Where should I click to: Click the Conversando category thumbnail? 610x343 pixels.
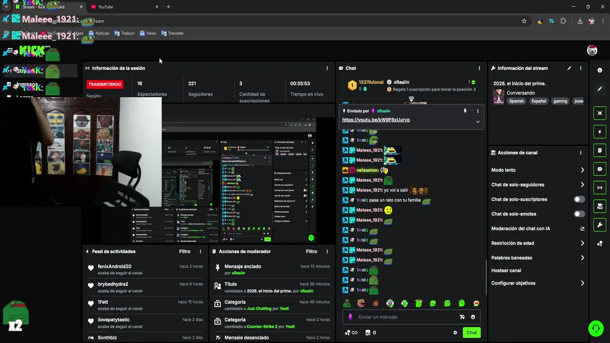coord(498,97)
